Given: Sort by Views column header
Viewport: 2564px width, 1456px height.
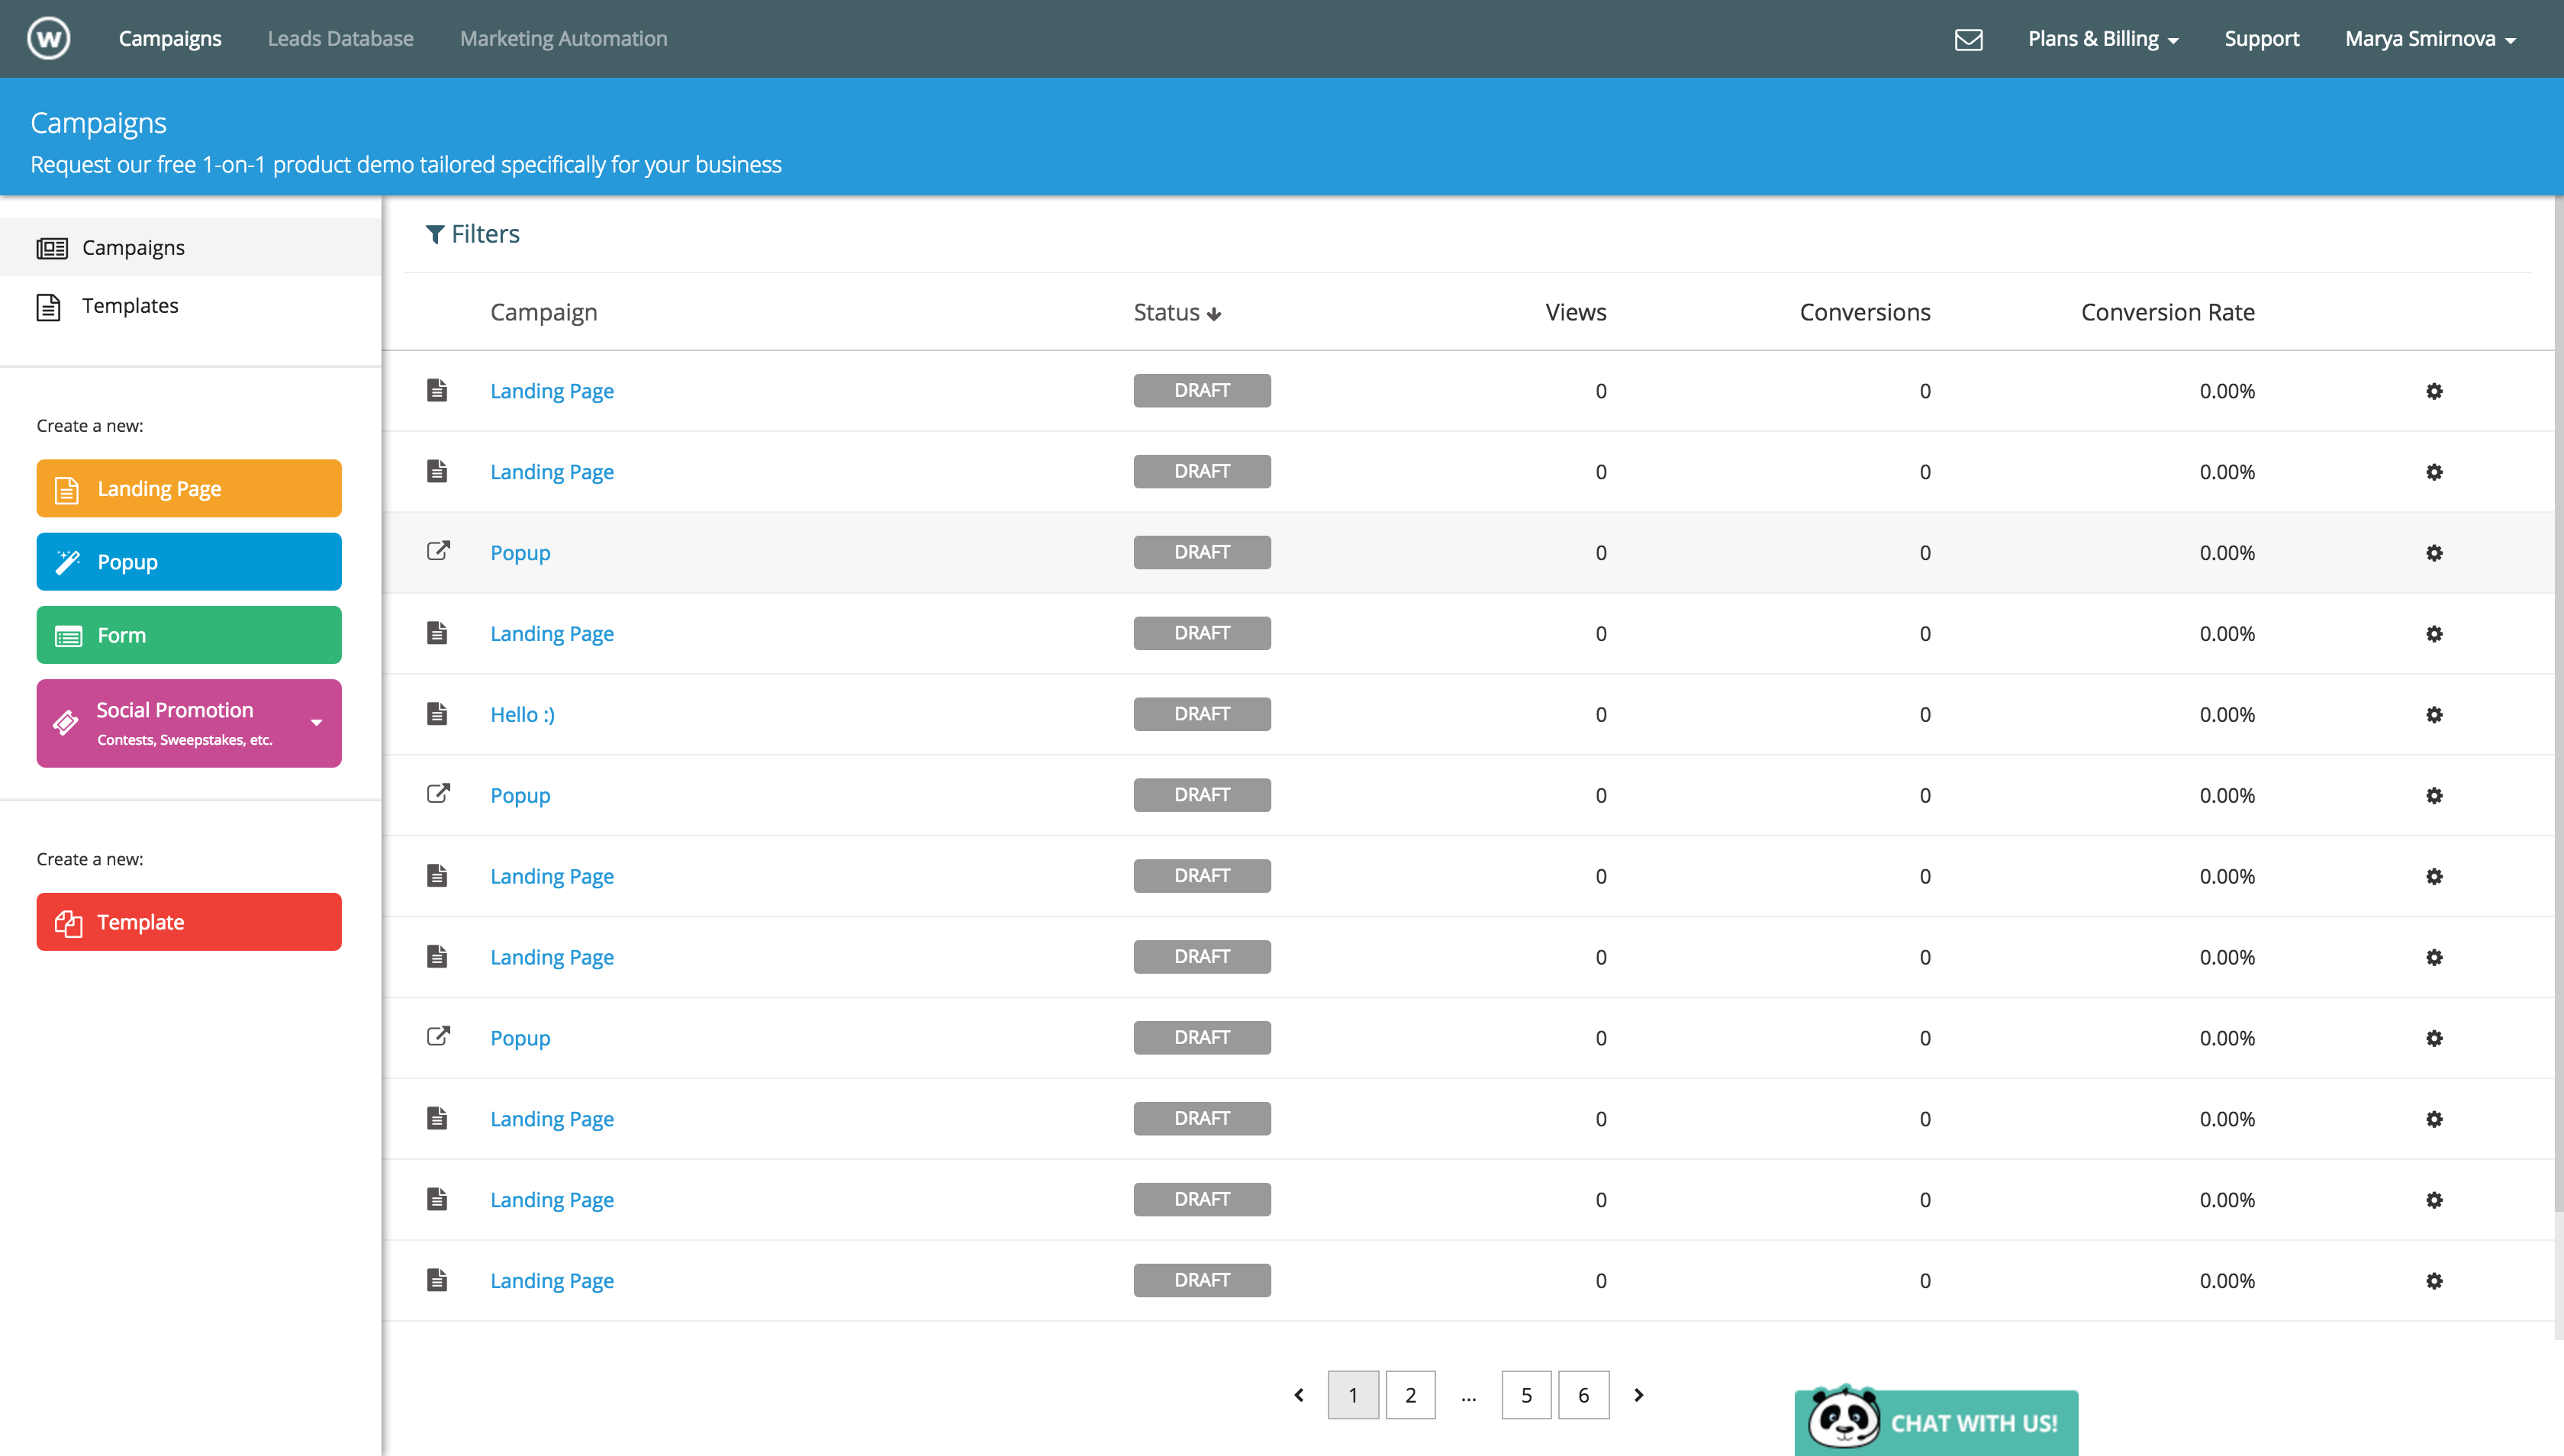Looking at the screenshot, I should (1576, 313).
